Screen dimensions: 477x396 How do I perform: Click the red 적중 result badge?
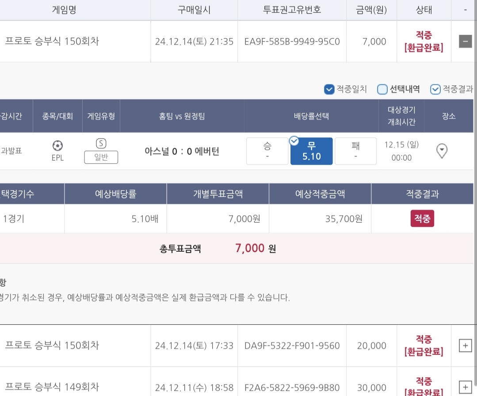point(422,219)
